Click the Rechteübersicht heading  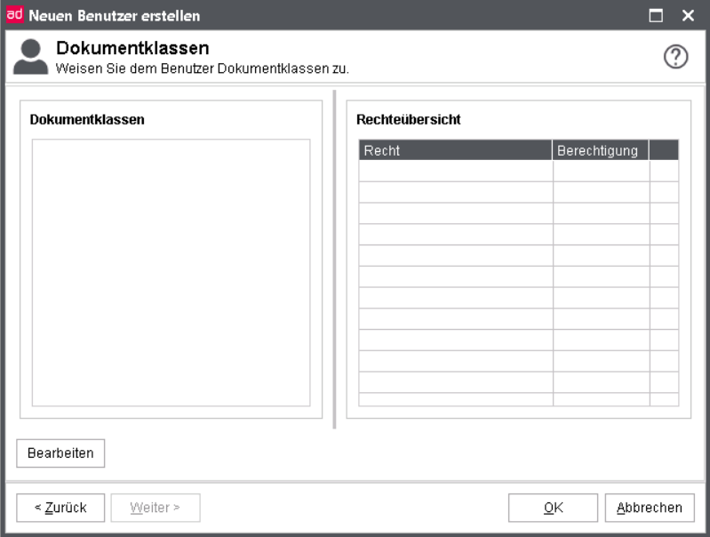click(409, 120)
